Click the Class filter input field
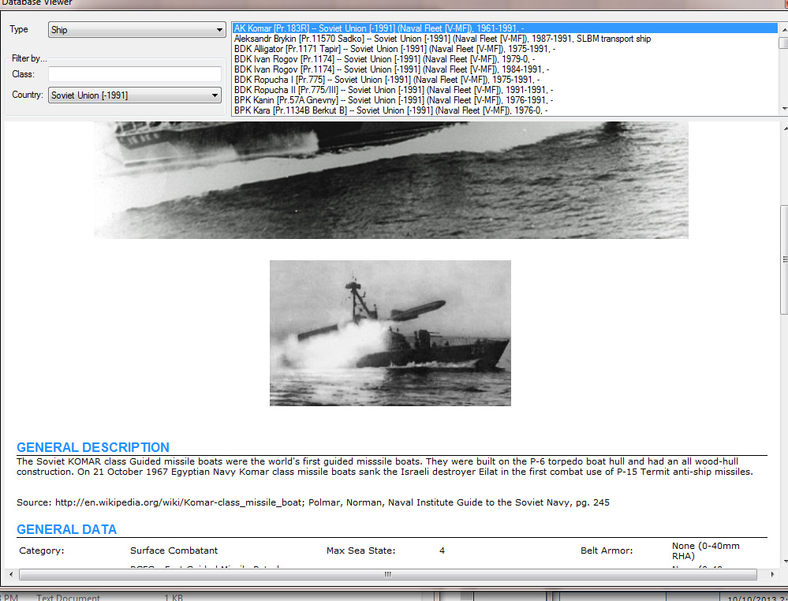 (x=135, y=74)
